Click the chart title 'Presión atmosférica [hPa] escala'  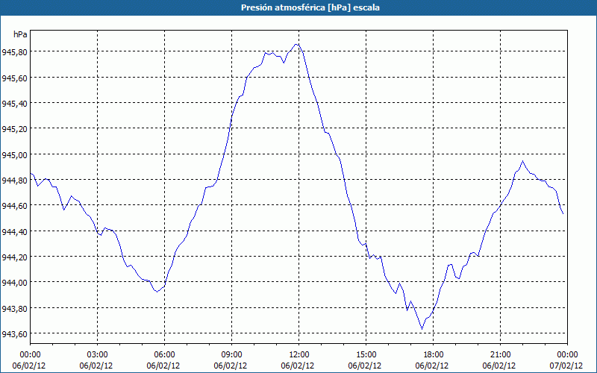310,7
